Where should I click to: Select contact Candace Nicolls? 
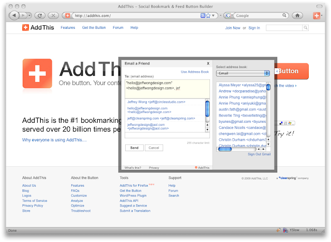point(242,127)
